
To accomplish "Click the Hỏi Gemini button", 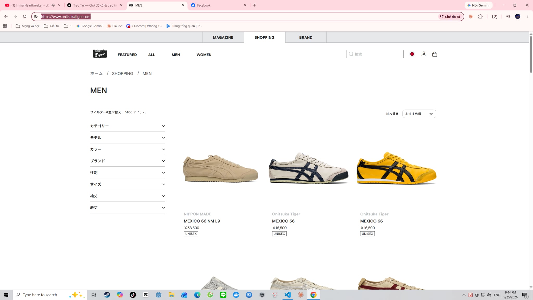I will click(x=478, y=5).
